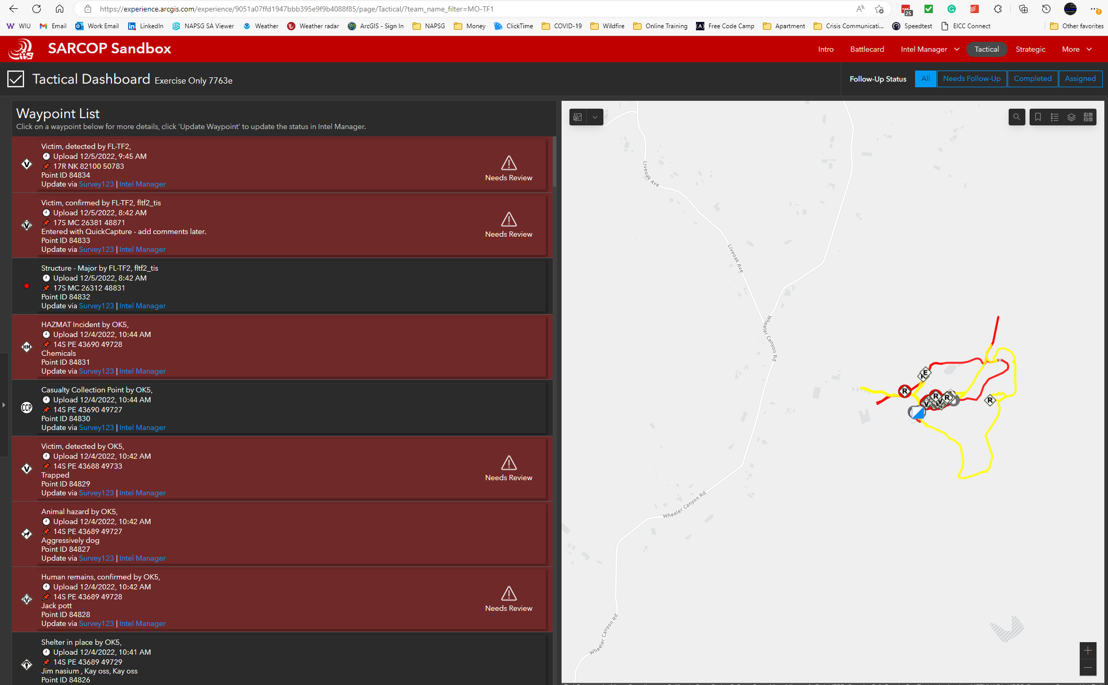The height and width of the screenshot is (685, 1108).
Task: Click the rectangle select tool on map
Action: coord(578,117)
